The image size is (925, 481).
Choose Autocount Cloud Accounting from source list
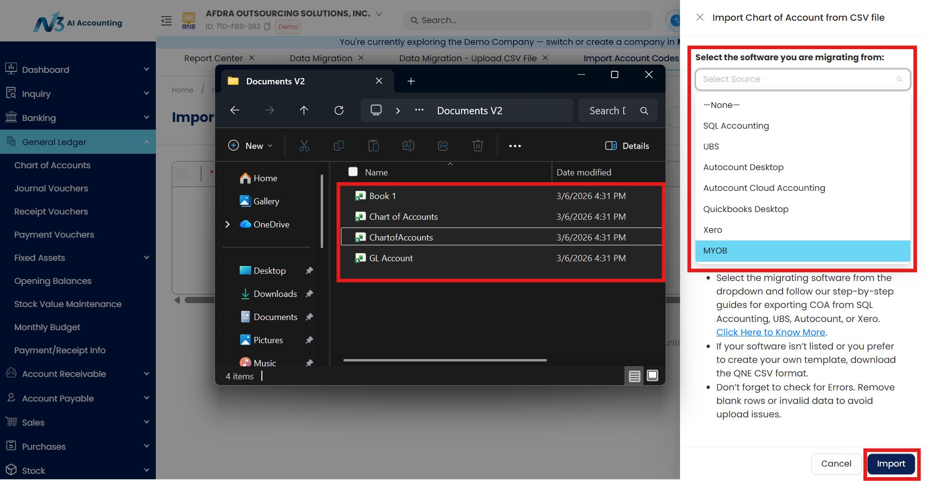[x=803, y=188]
